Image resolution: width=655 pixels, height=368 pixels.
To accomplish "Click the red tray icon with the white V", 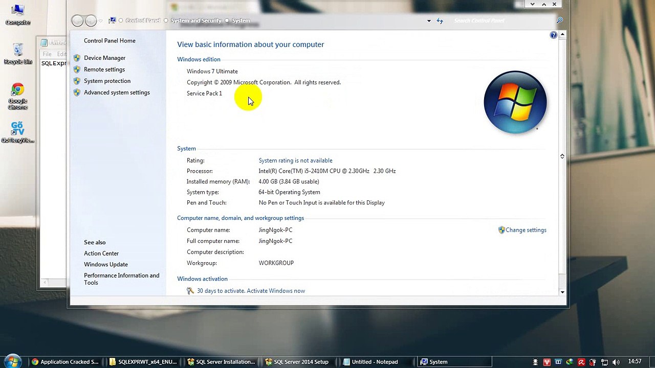I will tap(547, 362).
